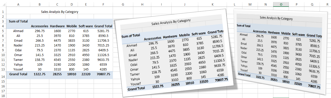Click the 'Grand Total' column header in F4
The image size is (331, 98).
coord(103,26)
